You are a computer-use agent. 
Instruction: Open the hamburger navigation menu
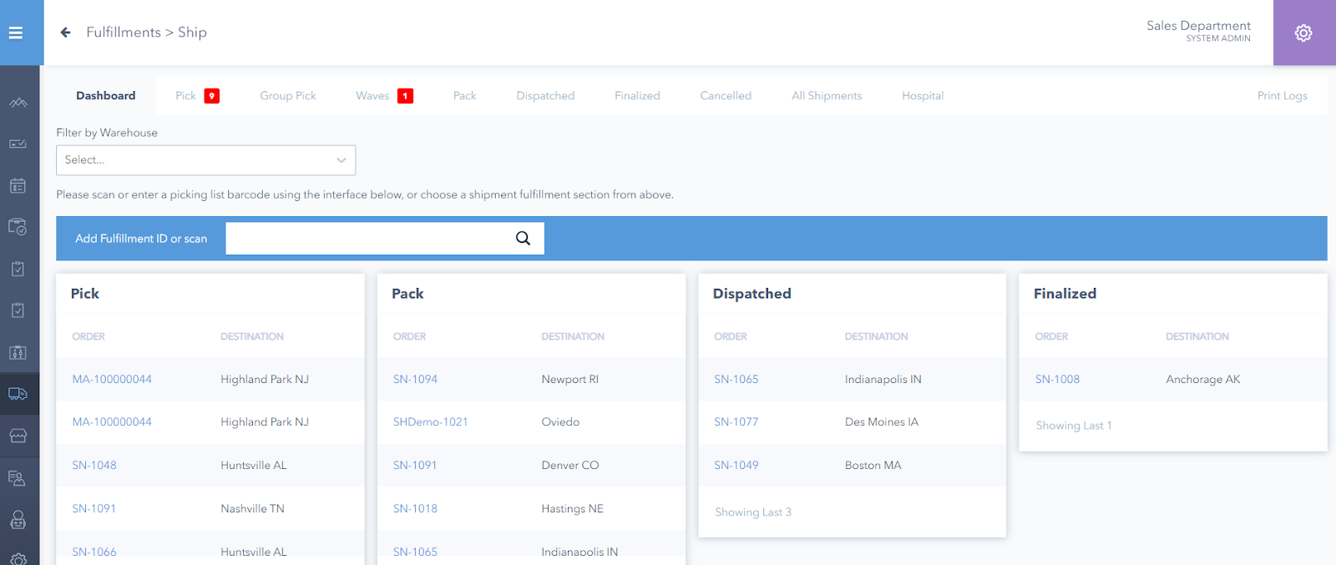point(15,33)
